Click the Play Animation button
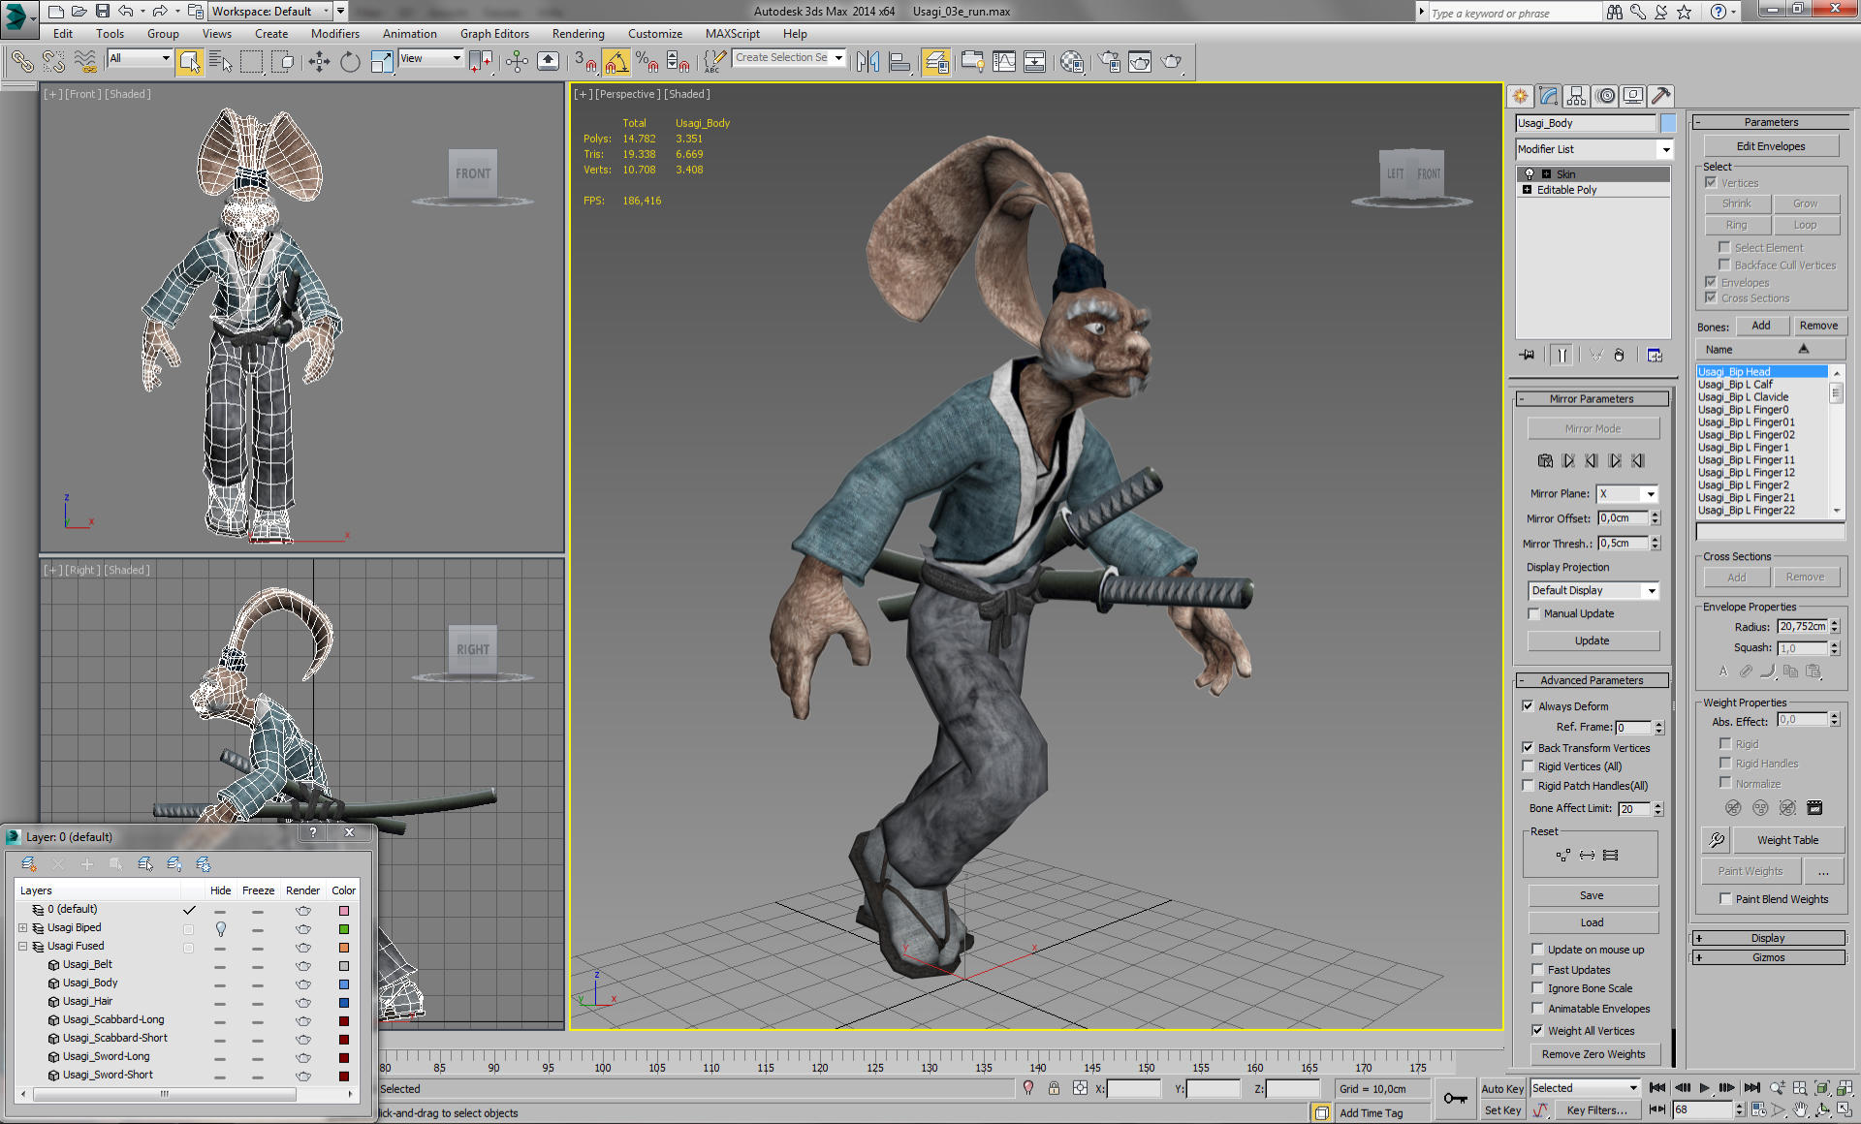1861x1124 pixels. pyautogui.click(x=1705, y=1088)
